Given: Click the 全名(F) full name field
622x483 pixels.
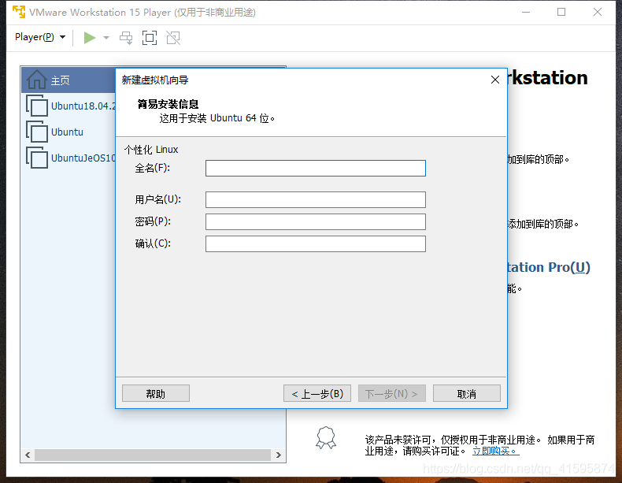Looking at the screenshot, I should (x=316, y=169).
